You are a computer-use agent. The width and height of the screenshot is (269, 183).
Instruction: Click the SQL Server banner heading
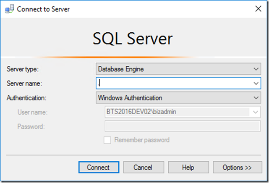(x=133, y=39)
